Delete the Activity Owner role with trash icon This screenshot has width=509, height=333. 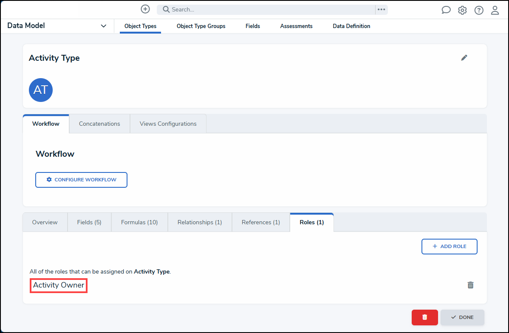(x=470, y=285)
